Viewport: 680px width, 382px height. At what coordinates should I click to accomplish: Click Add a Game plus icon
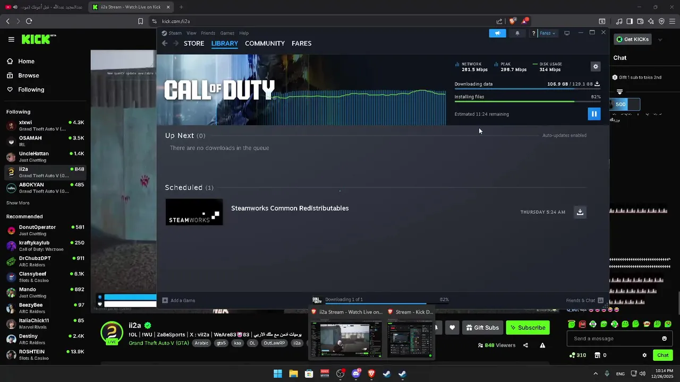click(x=165, y=300)
